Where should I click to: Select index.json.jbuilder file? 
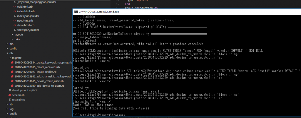(28, 16)
